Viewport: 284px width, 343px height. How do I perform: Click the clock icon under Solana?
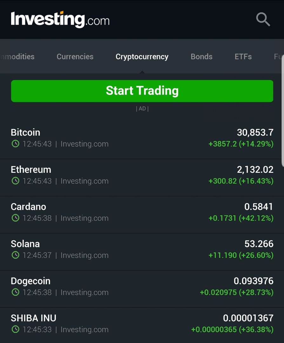point(15,255)
